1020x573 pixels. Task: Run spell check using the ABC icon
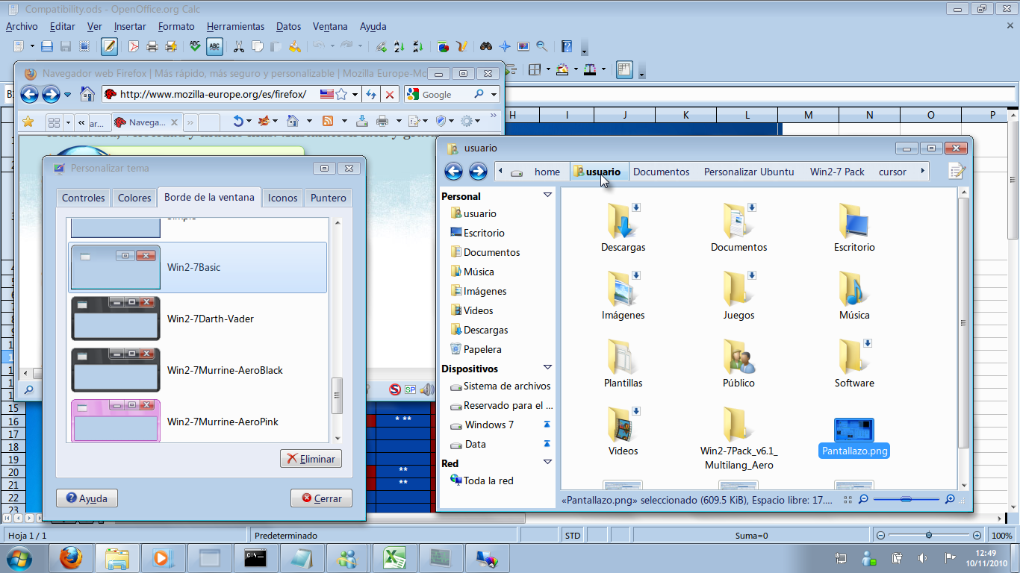tap(193, 46)
